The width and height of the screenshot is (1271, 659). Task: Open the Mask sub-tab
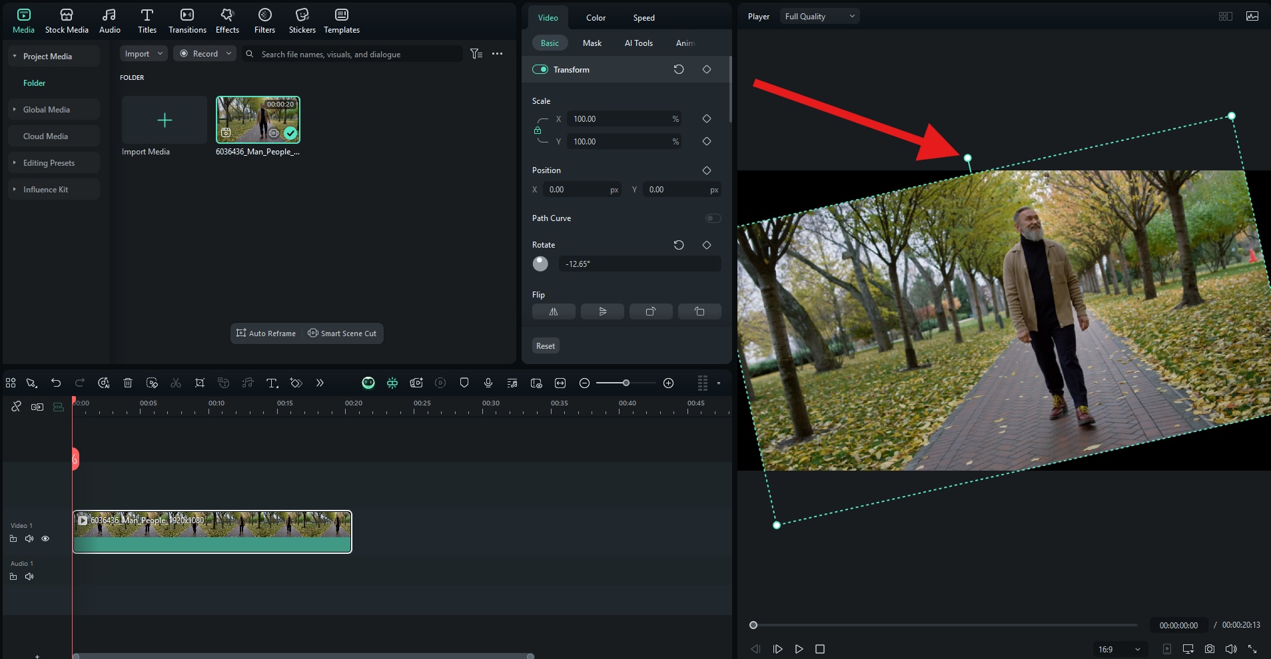[592, 43]
